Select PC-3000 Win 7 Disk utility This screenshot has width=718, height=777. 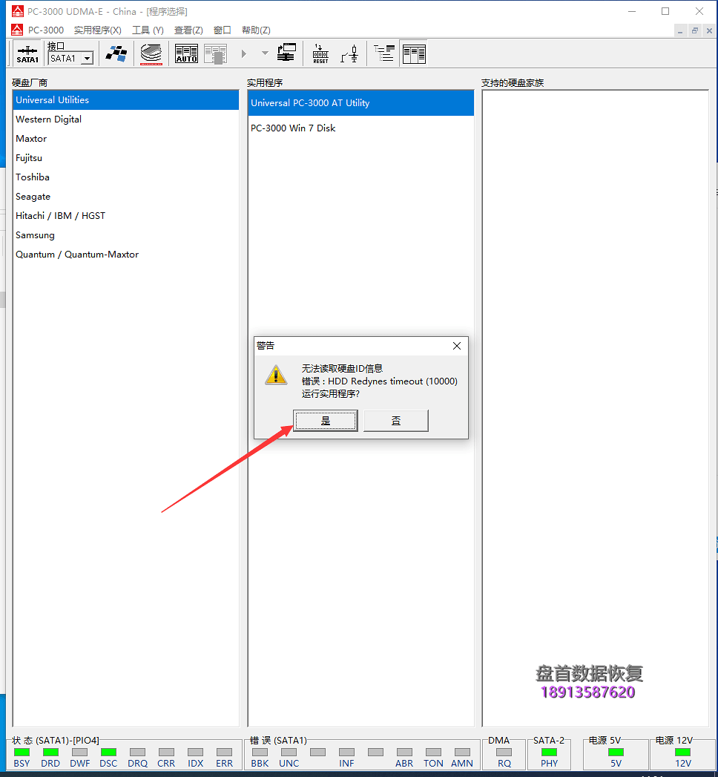click(x=361, y=128)
